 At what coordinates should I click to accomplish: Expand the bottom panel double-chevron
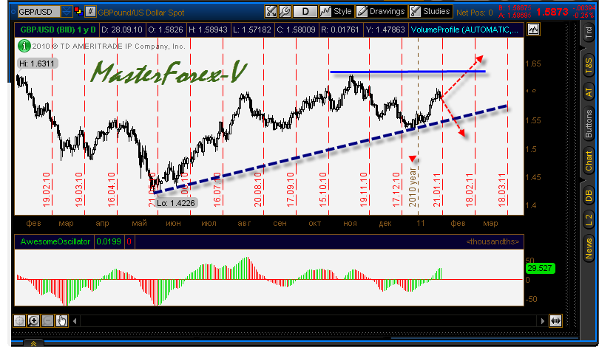32,343
